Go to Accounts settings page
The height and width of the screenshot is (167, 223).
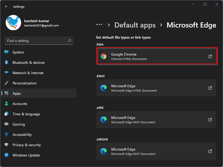coord(20,104)
